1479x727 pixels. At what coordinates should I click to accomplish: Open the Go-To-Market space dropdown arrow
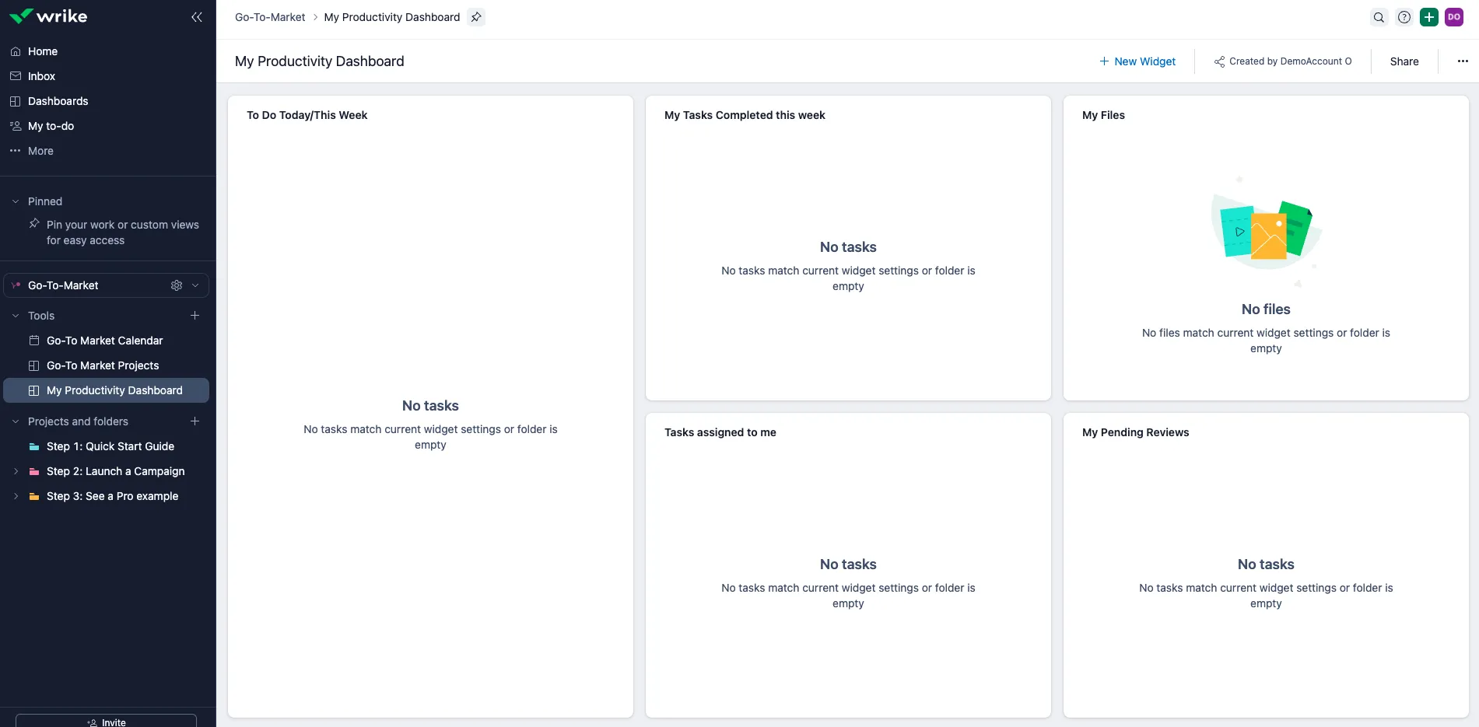[195, 285]
